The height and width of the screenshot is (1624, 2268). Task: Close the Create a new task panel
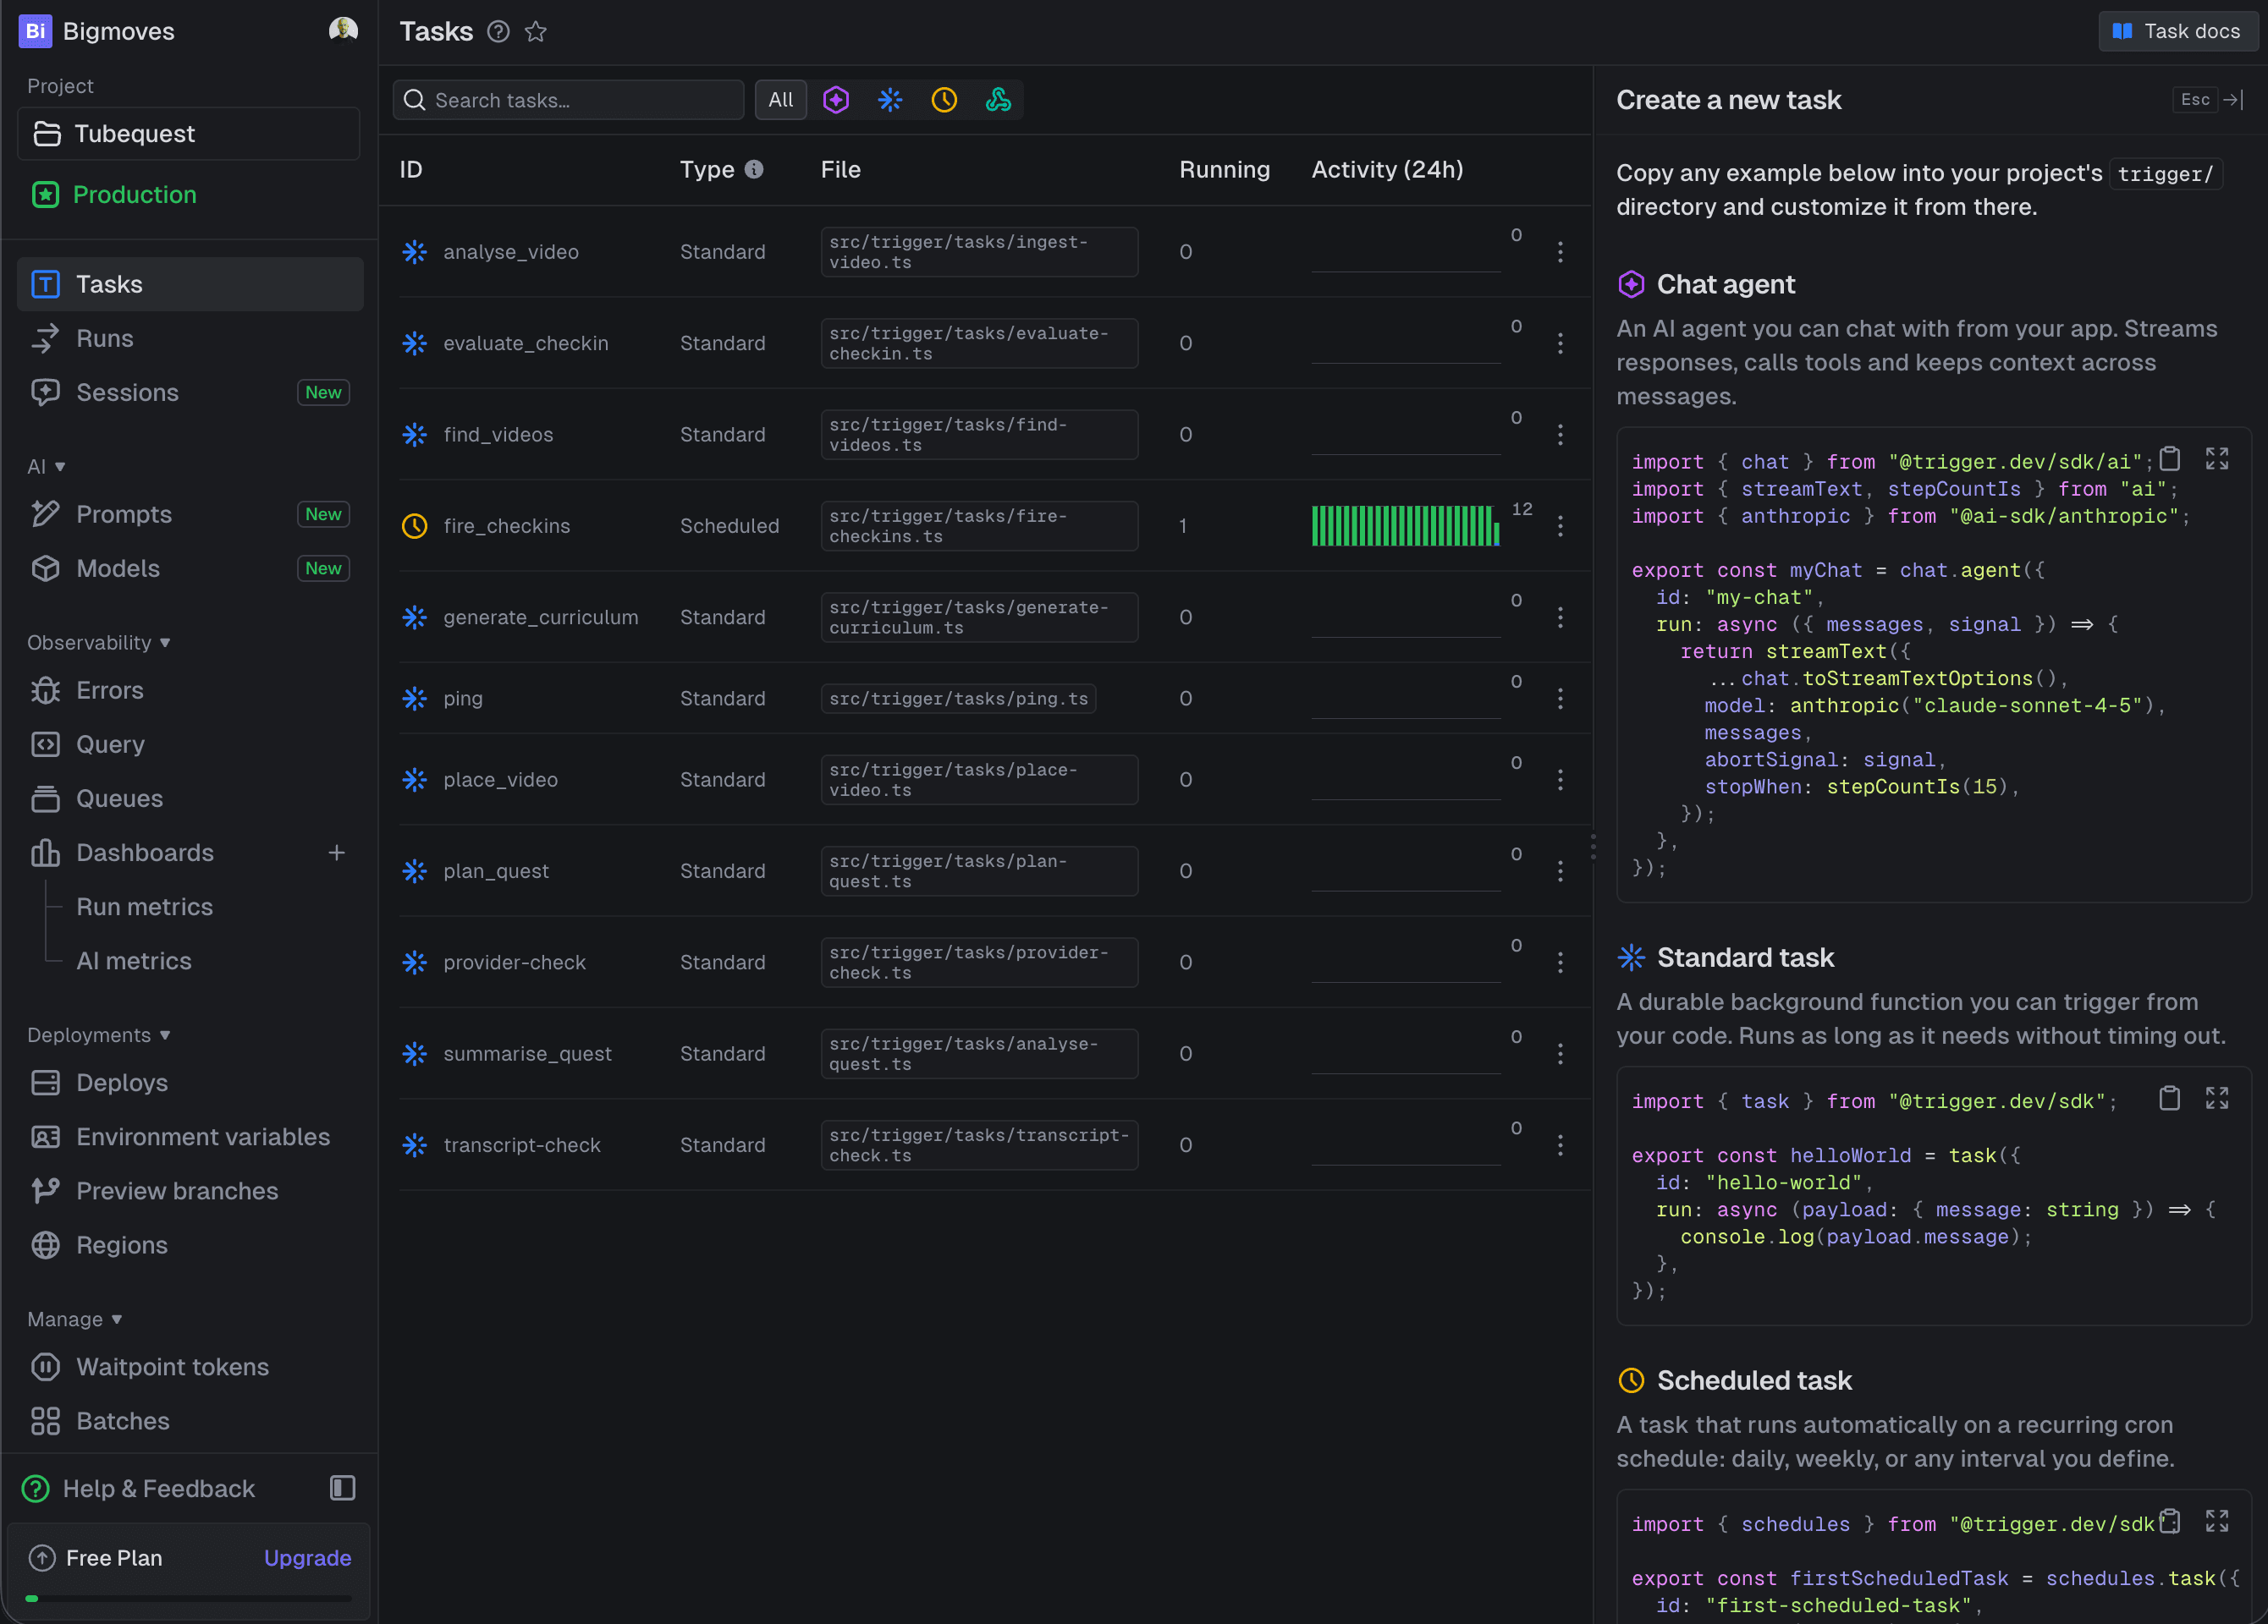tap(2208, 100)
